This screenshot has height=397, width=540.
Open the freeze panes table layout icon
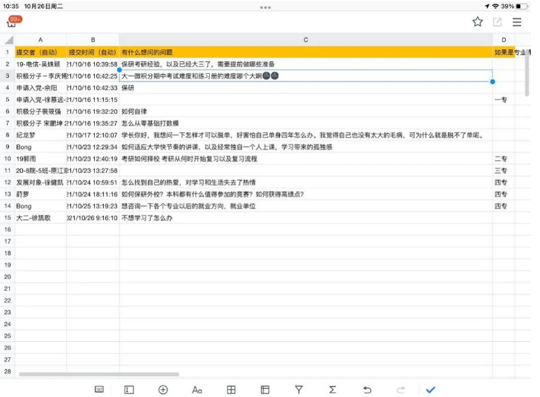(x=265, y=389)
